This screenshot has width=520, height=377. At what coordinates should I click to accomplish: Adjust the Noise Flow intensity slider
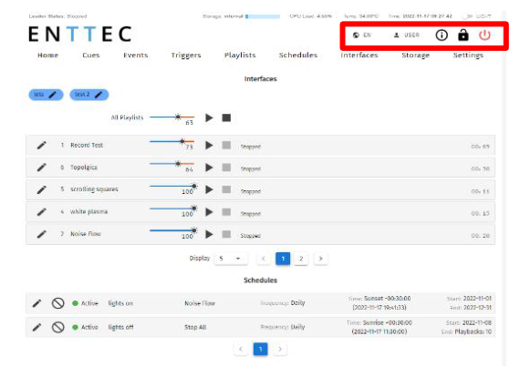[172, 230]
